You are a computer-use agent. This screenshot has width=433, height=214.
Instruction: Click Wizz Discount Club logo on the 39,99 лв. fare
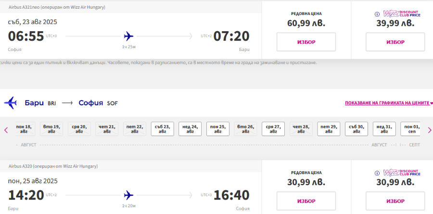click(x=402, y=14)
